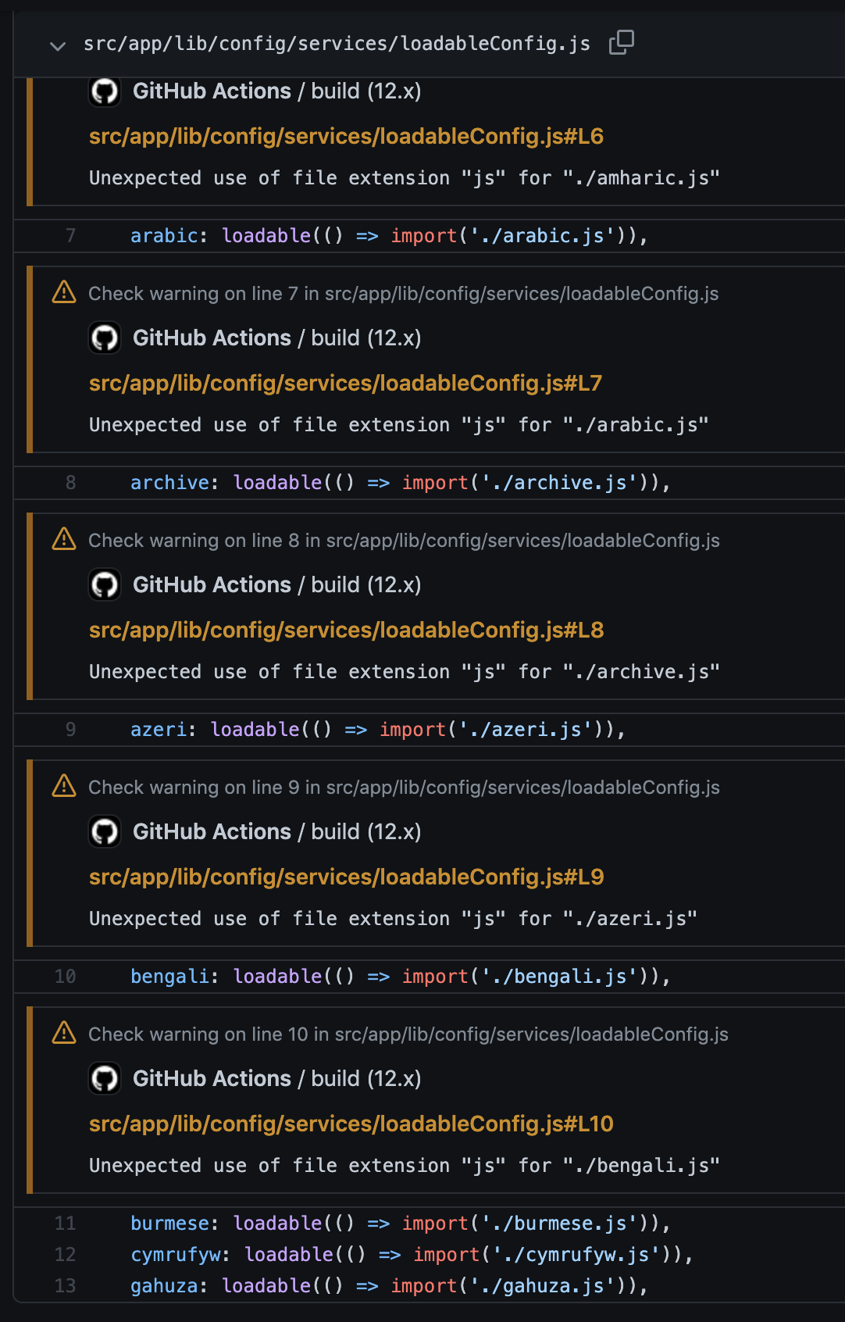The width and height of the screenshot is (845, 1322).
Task: Open the loadableConfig.js#L9 link
Action: point(346,877)
